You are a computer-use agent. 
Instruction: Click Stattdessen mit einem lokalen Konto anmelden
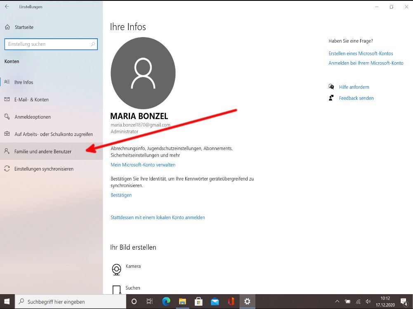click(158, 217)
